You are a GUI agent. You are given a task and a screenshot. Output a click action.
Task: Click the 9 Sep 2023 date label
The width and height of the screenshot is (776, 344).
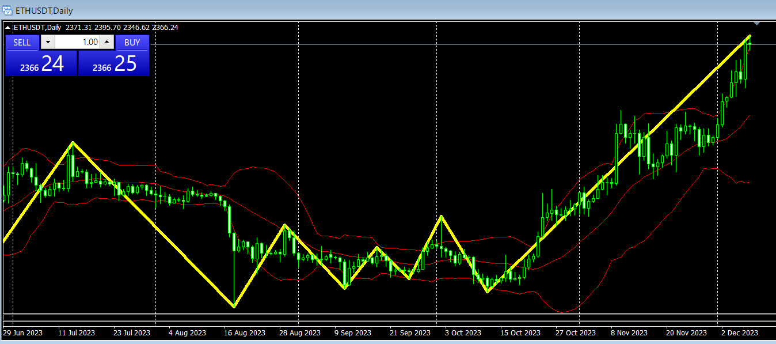point(353,333)
